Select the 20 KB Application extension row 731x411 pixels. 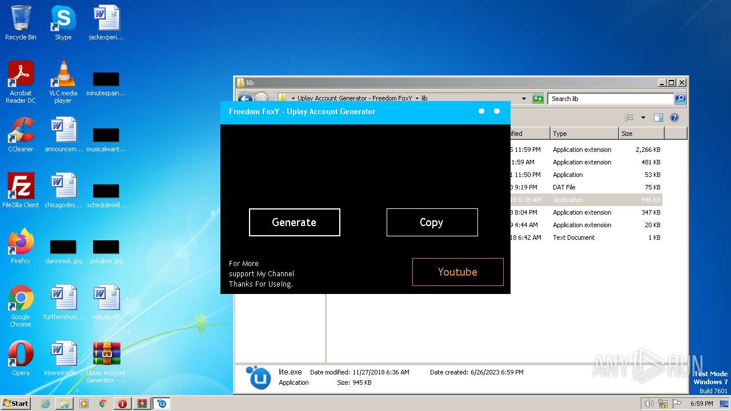coord(586,225)
